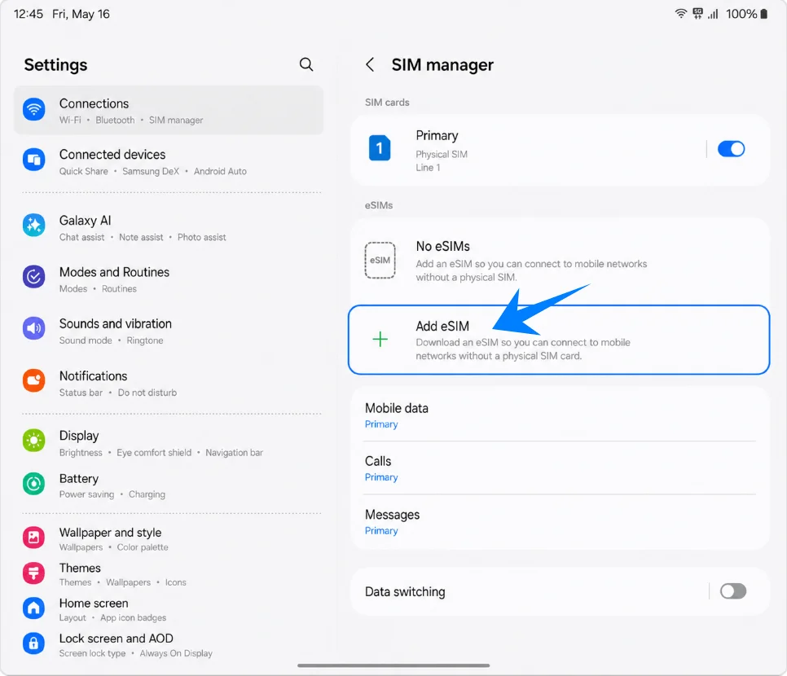Tap the signal strength bars icon
The height and width of the screenshot is (676, 787).
click(713, 14)
